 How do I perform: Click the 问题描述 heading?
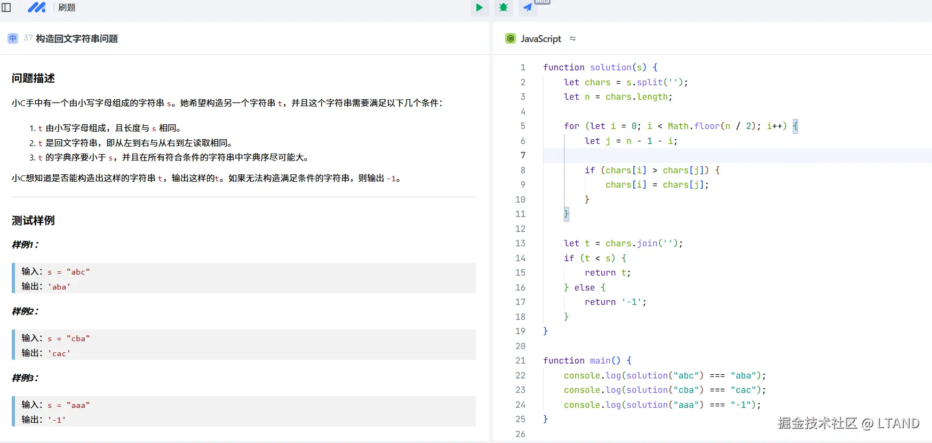tap(33, 78)
